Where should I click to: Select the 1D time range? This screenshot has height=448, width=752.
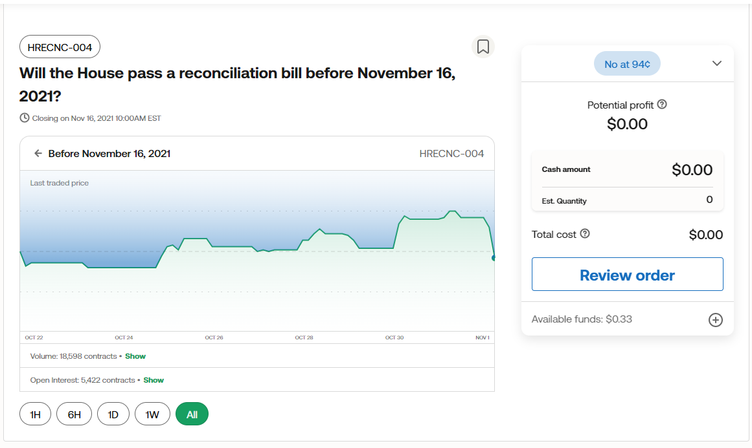tap(113, 414)
